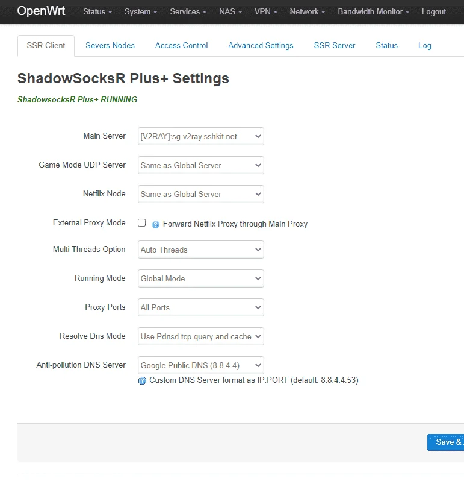The width and height of the screenshot is (464, 484).
Task: Open the Services menu
Action: click(x=188, y=11)
